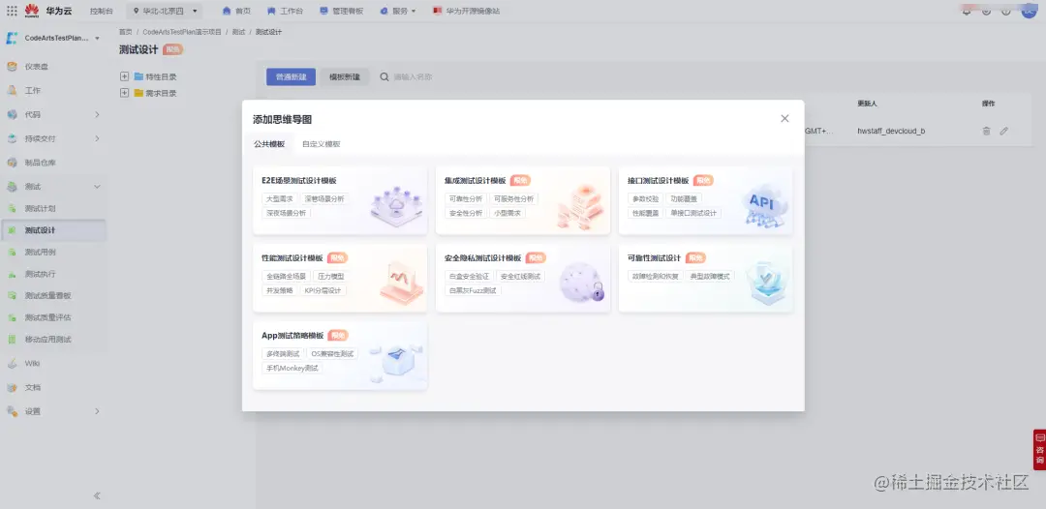Choose the App测试策略模板 cube illustration

[x=396, y=363]
